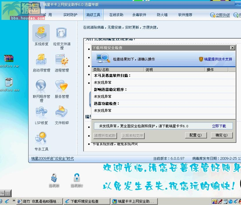Select the 木马及恶意软件扫描 row

[x=164, y=75]
